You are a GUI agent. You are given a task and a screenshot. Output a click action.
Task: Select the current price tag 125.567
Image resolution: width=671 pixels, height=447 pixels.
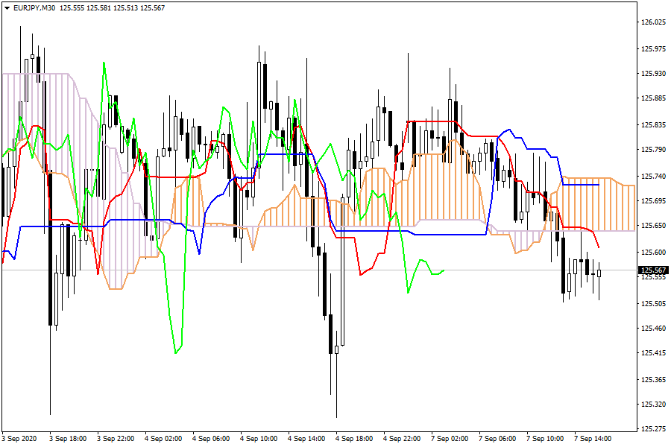coord(653,270)
